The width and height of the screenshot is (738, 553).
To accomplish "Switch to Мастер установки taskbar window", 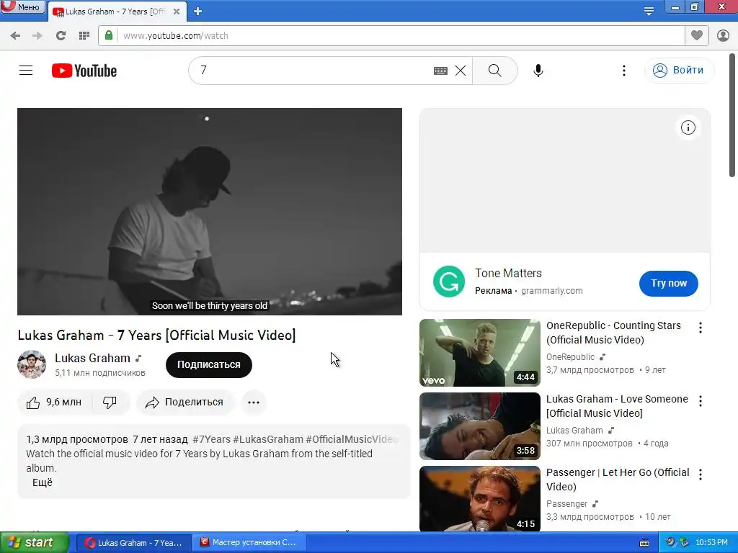I will [x=249, y=542].
